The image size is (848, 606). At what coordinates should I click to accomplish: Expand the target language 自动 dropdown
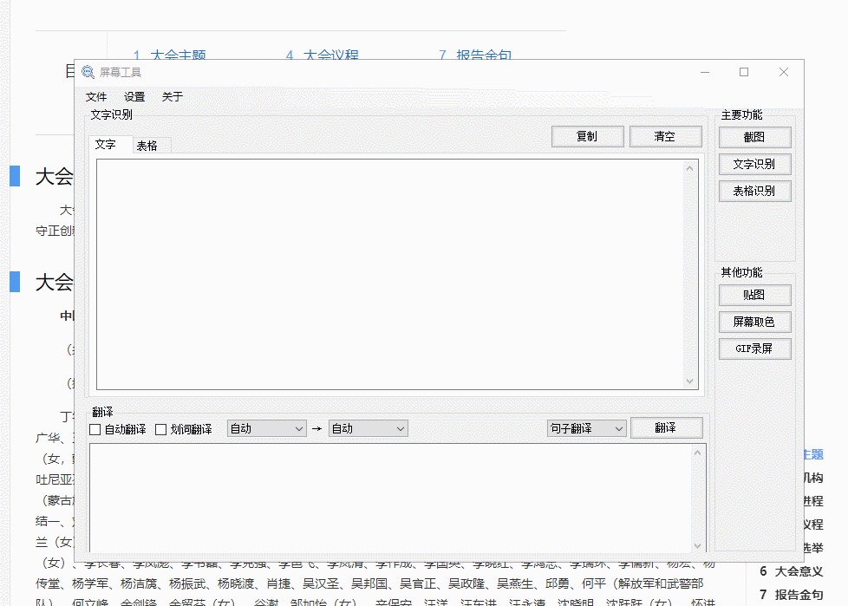pos(368,428)
